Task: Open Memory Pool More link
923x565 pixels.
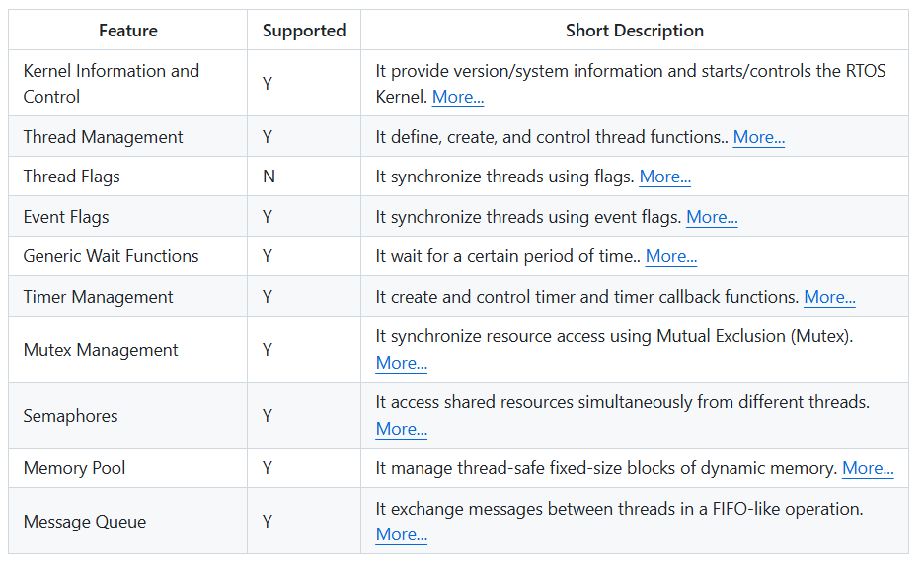Action: [x=868, y=468]
